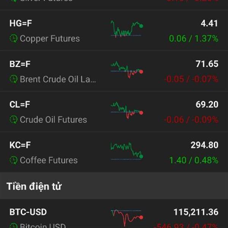Tap the clock icon beside Bitcoin USD

14,225
